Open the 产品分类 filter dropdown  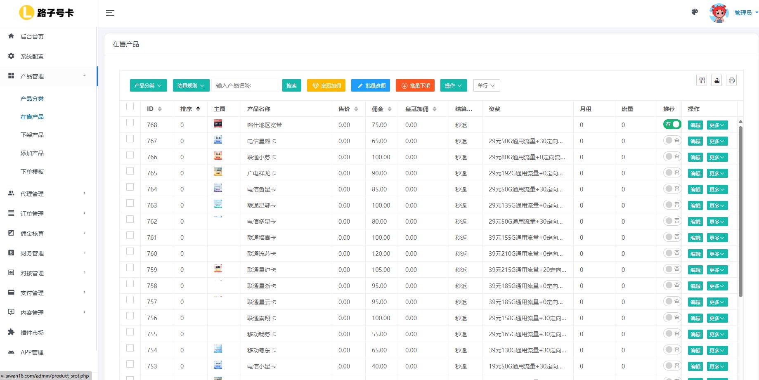coord(148,85)
